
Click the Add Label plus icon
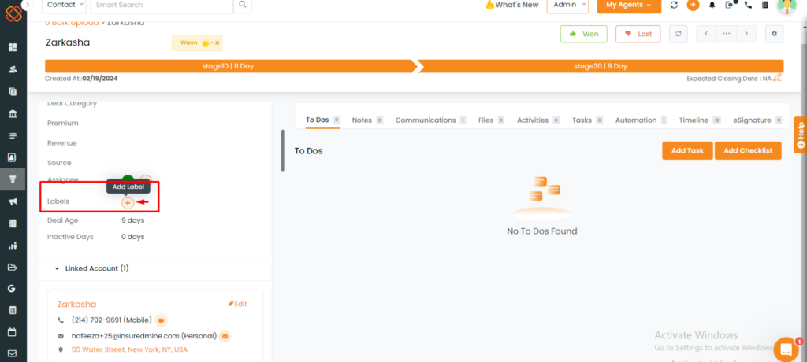(128, 202)
